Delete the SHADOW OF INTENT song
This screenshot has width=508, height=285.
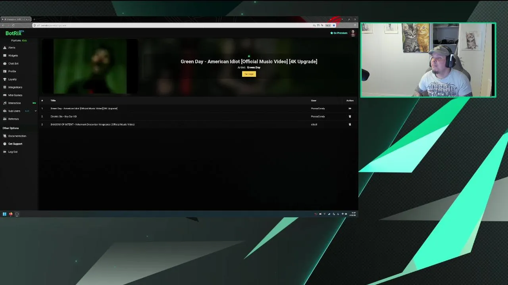click(350, 124)
